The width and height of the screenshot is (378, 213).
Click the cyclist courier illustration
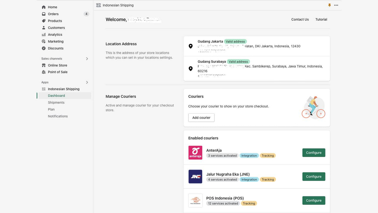(x=313, y=107)
